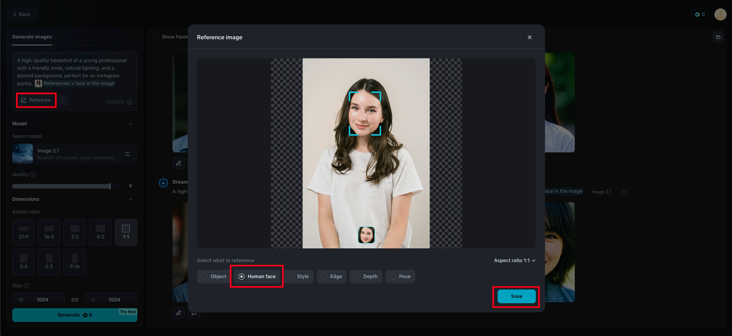Choose the 3:2 aspect ratio
Screen dimensions: 732x336
point(75,232)
